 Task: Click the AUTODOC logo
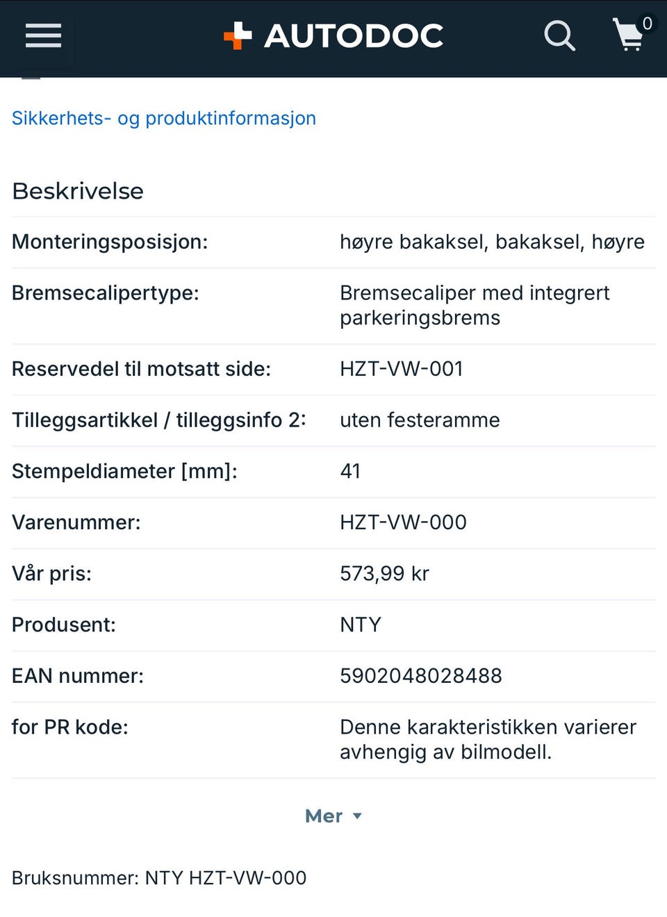point(333,35)
